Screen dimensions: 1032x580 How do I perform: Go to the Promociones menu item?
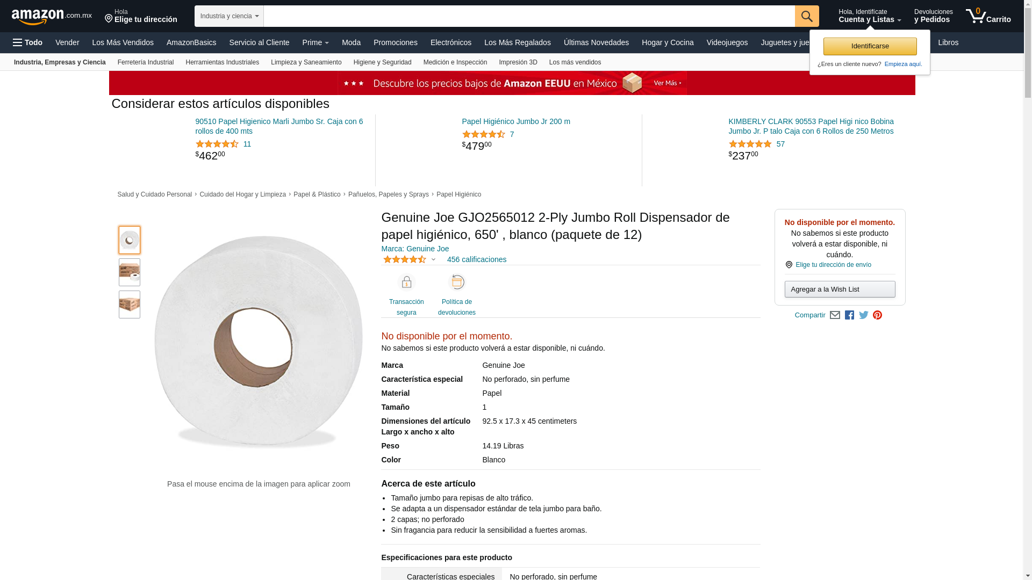(x=395, y=42)
